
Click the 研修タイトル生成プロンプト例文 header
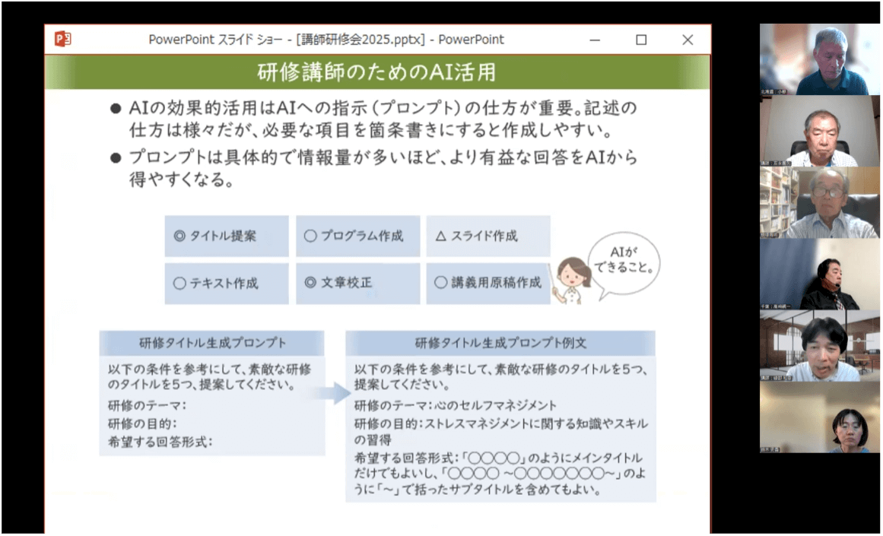(500, 343)
